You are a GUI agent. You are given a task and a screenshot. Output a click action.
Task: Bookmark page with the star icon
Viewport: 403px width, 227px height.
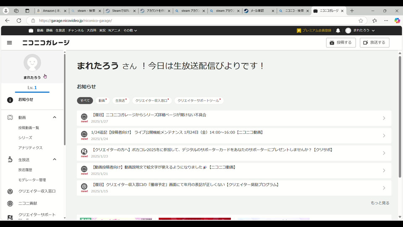(x=361, y=21)
